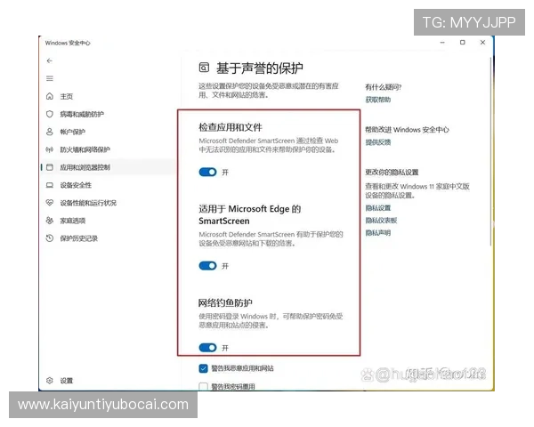Viewport: 534px width, 427px height.
Task: Click the 获取帮助 link
Action: 378,100
